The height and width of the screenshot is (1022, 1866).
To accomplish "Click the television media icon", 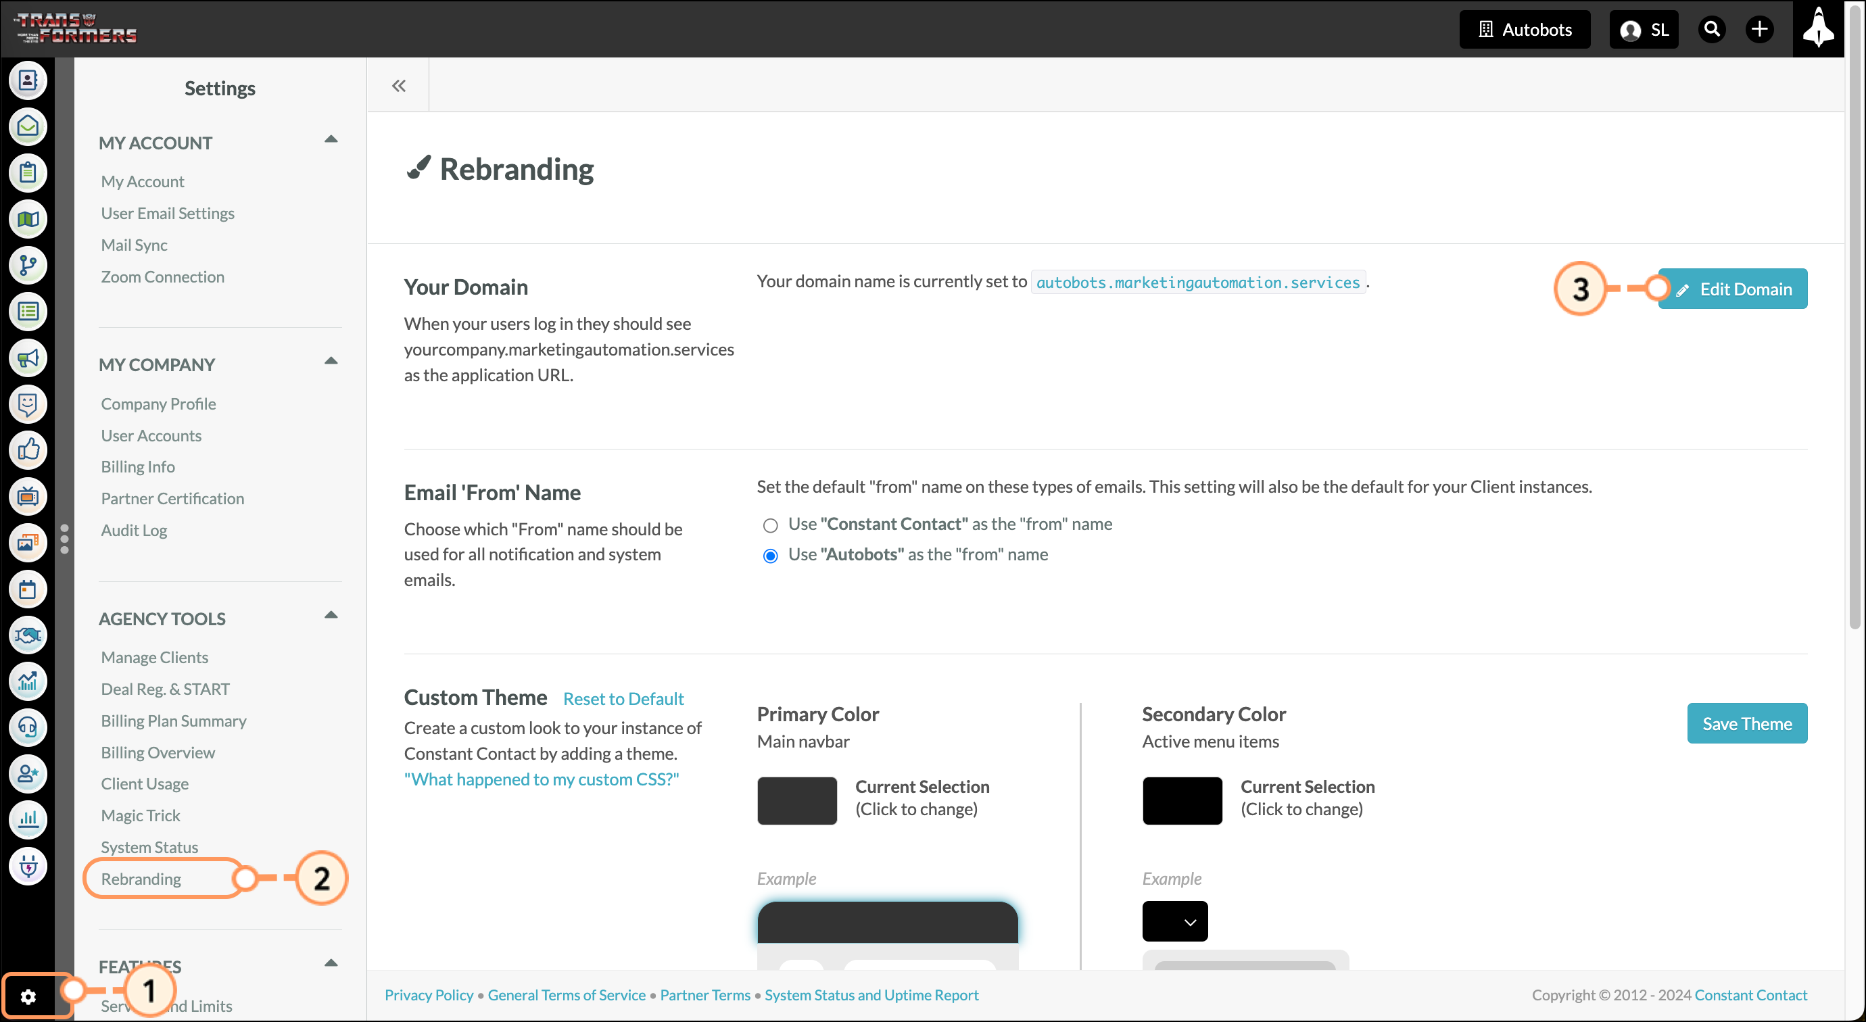I will coord(28,497).
